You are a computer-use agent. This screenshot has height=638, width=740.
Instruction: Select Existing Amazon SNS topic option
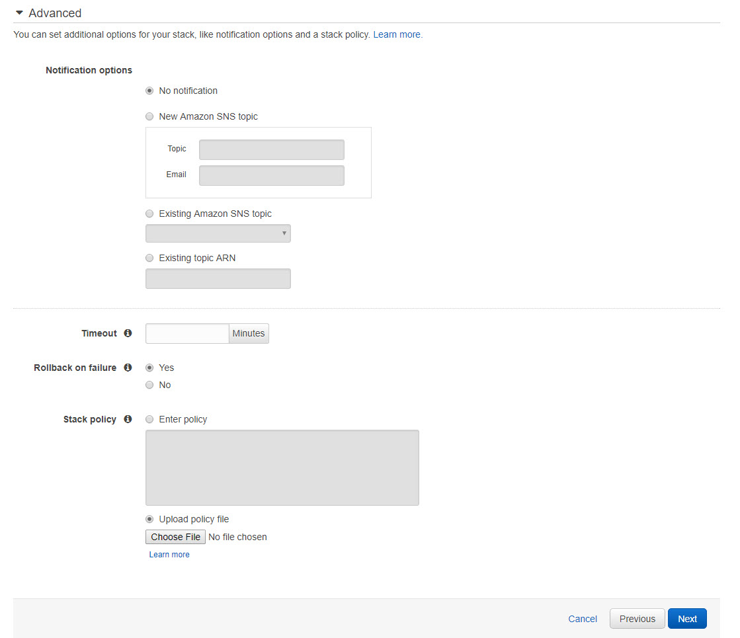pyautogui.click(x=149, y=214)
